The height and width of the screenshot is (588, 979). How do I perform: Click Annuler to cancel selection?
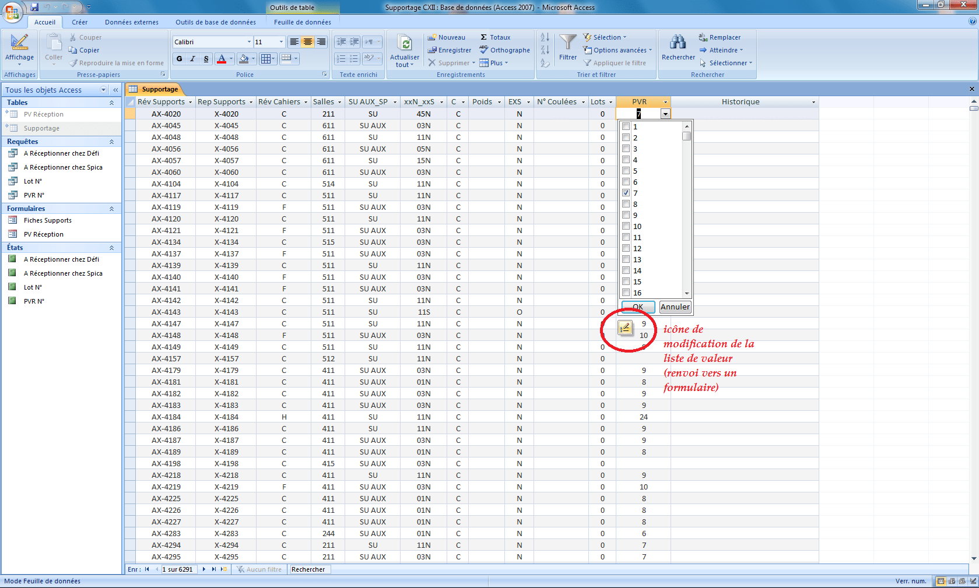[x=675, y=307]
